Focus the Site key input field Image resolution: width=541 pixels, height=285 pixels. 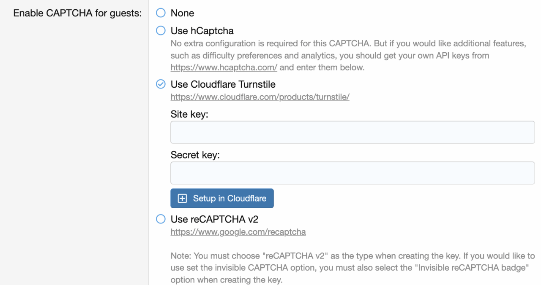352,132
